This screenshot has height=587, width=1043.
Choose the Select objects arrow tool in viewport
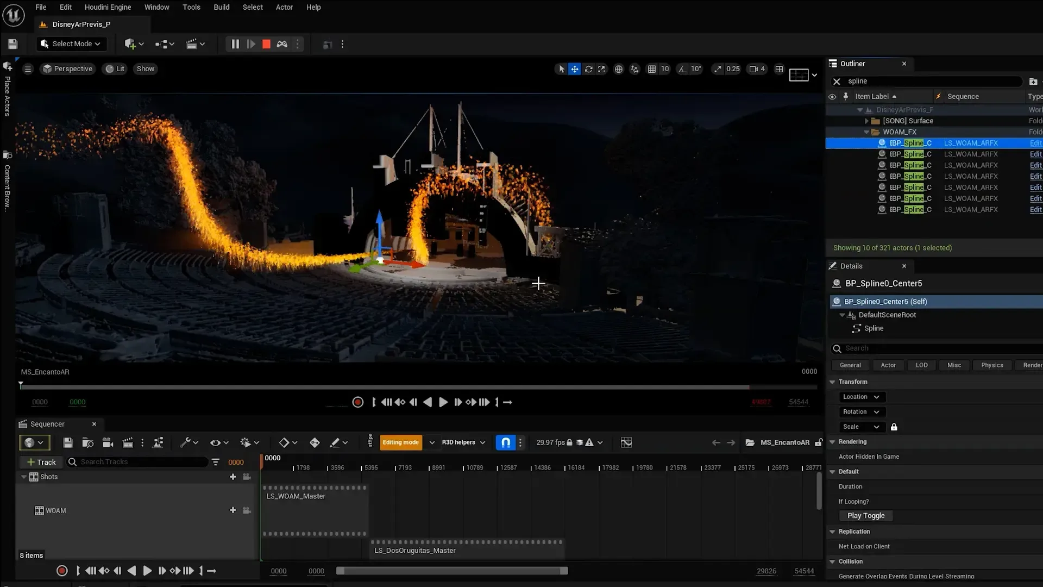point(562,69)
